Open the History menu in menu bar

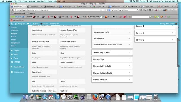click(x=32, y=1)
